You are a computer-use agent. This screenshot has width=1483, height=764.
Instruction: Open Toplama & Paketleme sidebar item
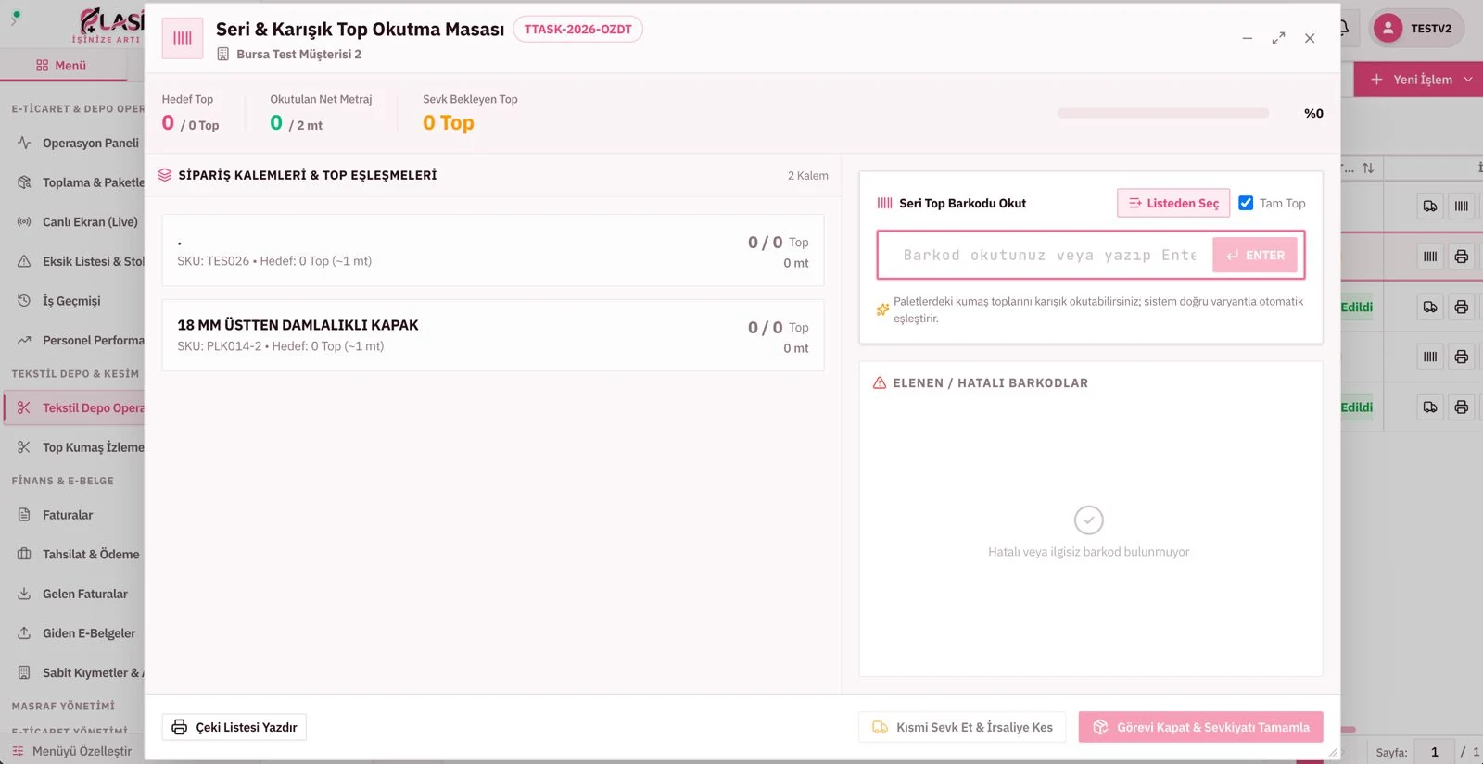pos(80,182)
